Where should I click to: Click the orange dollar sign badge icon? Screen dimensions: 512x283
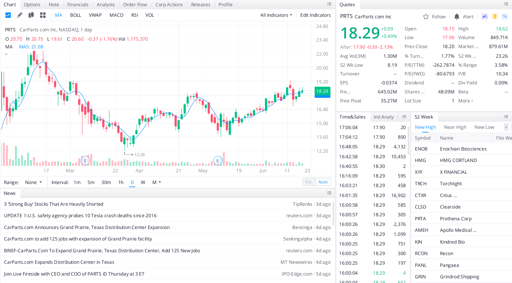(x=495, y=16)
